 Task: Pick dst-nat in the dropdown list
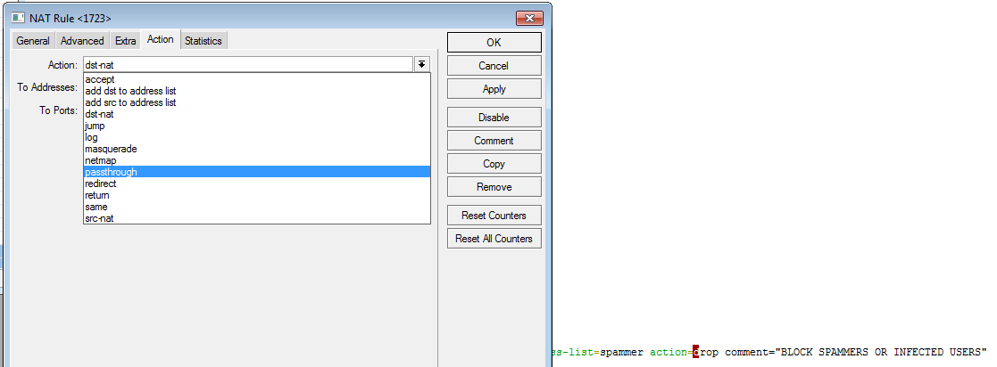257,114
